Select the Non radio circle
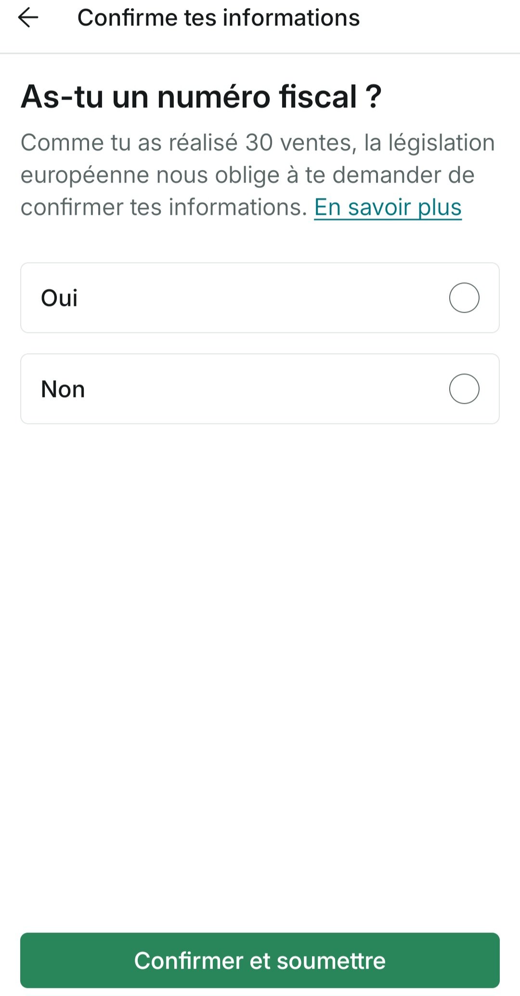Image resolution: width=520 pixels, height=996 pixels. (x=464, y=389)
